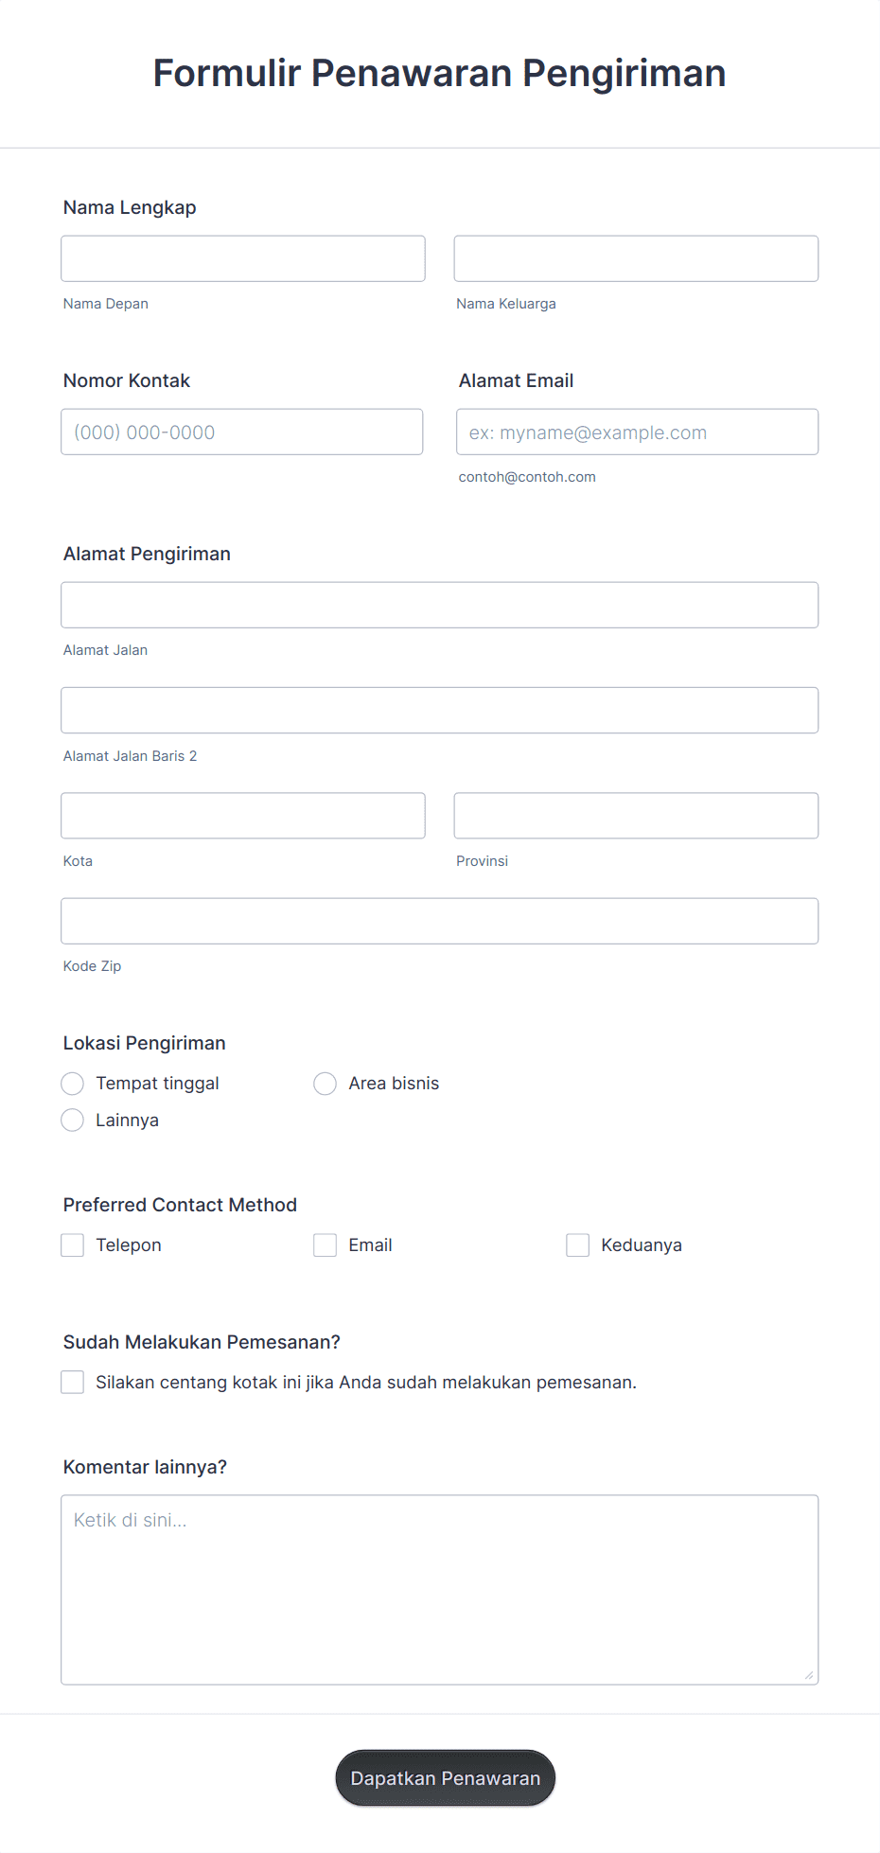This screenshot has height=1853, width=880.
Task: Choose Lainnya as delivery location
Action: 72,1120
